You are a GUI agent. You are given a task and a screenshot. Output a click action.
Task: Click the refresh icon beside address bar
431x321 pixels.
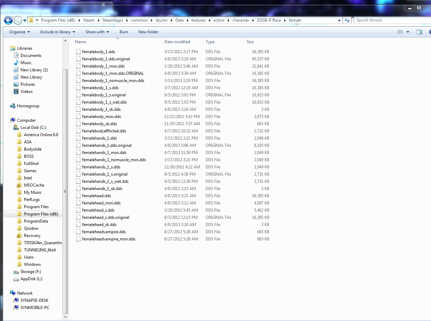347,20
